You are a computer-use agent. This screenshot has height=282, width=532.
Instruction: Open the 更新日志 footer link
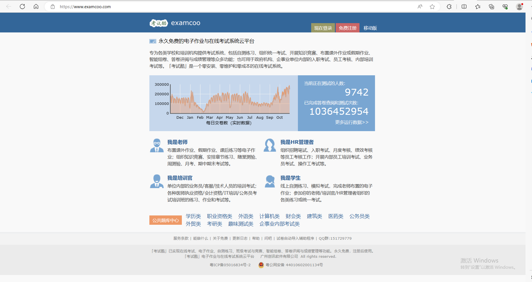240,238
